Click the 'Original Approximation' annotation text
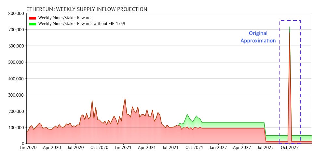 click(x=258, y=37)
